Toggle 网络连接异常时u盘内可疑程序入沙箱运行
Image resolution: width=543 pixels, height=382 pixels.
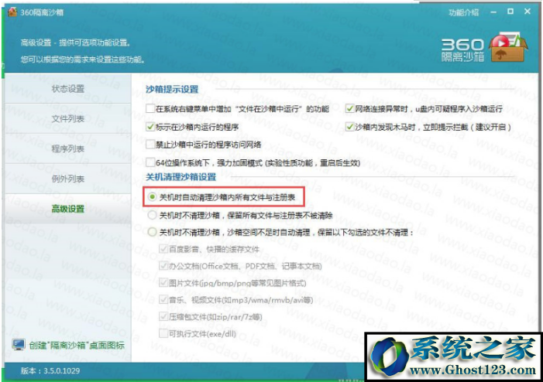pos(350,108)
